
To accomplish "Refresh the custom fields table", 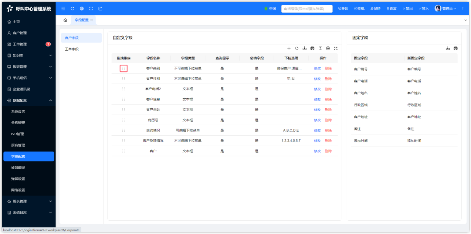I will point(297,48).
